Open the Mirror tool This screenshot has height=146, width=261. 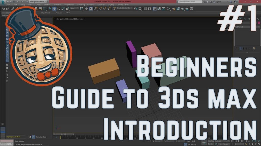pos(136,8)
